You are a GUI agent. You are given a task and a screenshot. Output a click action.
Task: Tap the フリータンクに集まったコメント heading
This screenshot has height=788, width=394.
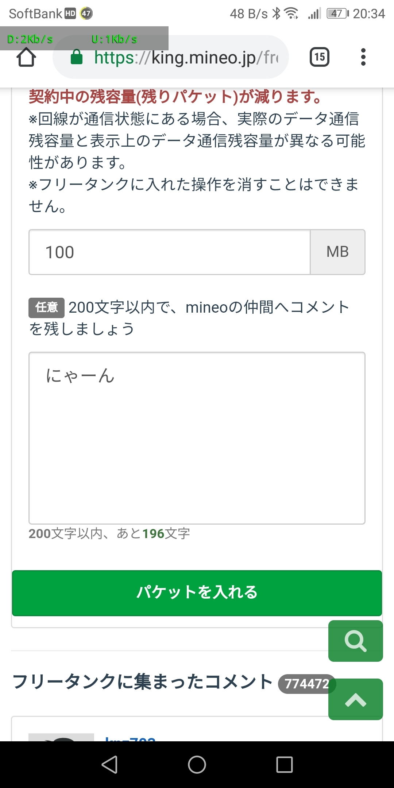pos(142,681)
